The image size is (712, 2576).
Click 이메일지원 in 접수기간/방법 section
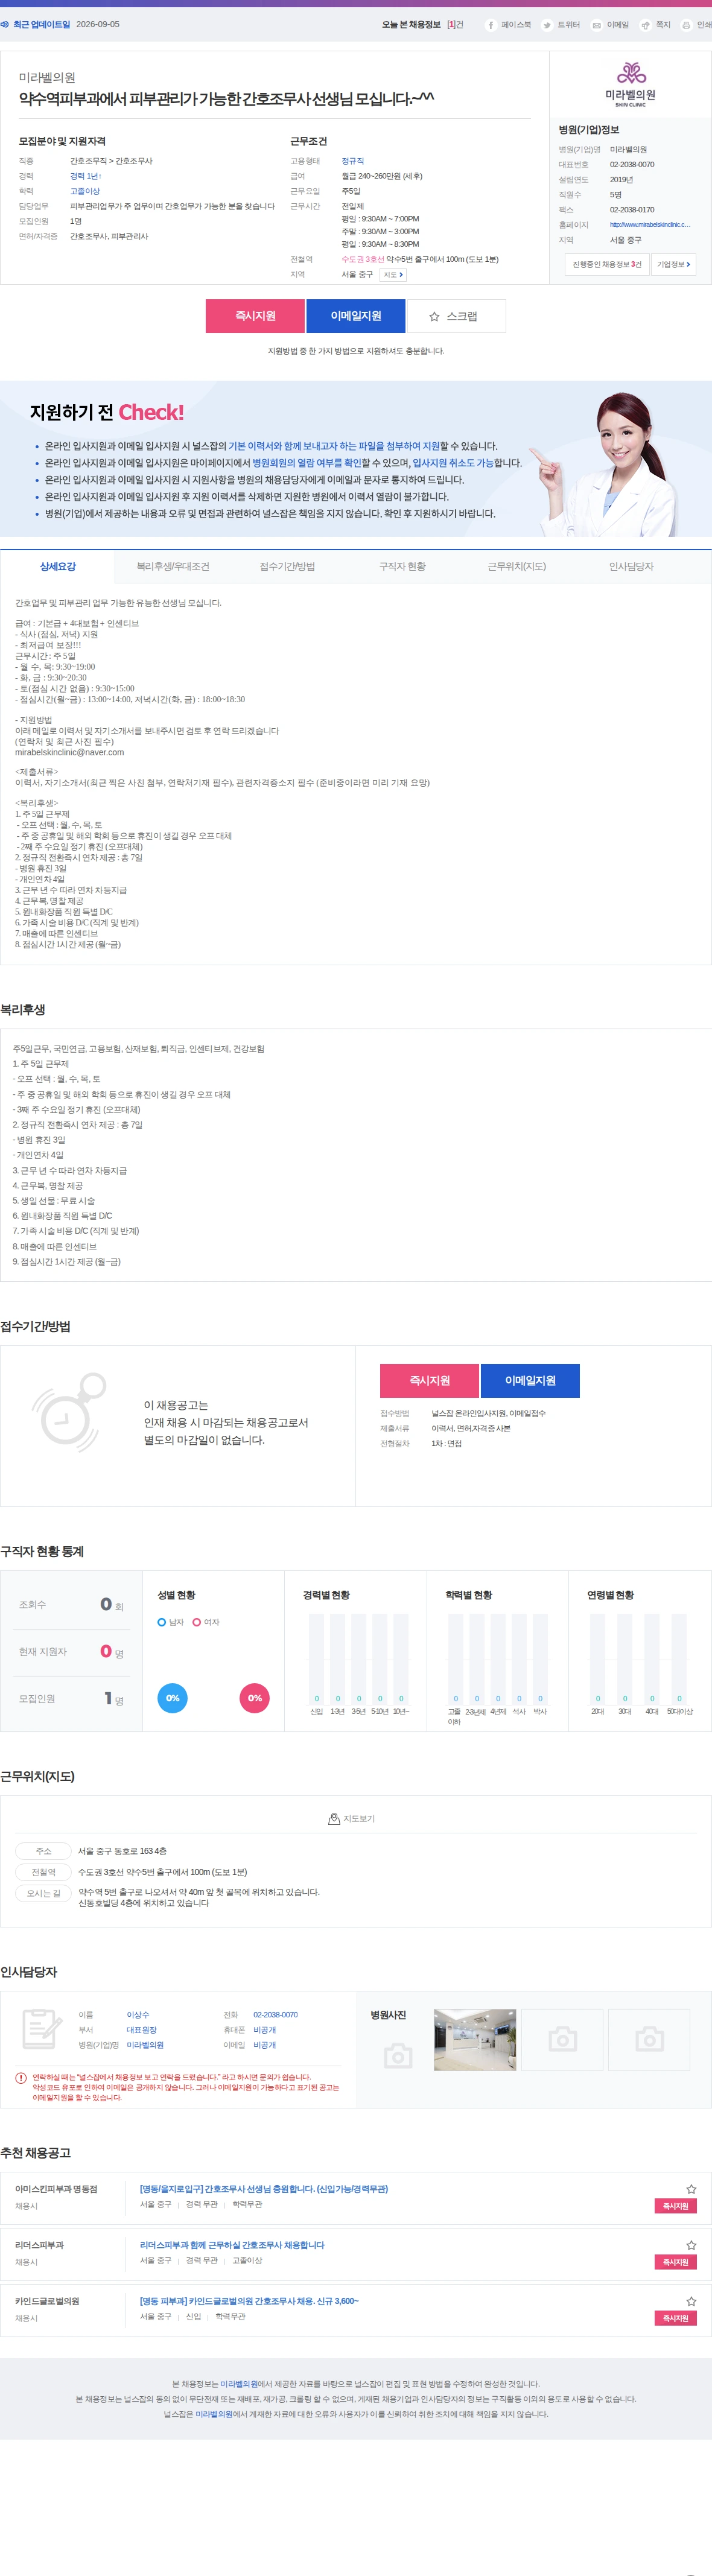530,1380
